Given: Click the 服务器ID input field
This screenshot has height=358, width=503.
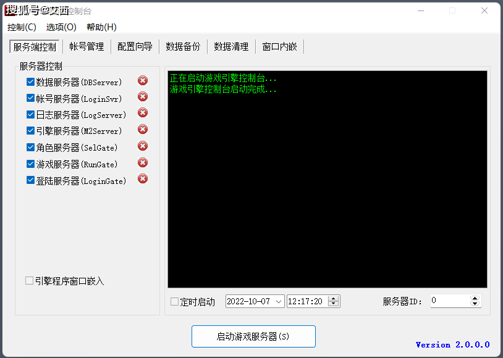Looking at the screenshot, I should 449,301.
